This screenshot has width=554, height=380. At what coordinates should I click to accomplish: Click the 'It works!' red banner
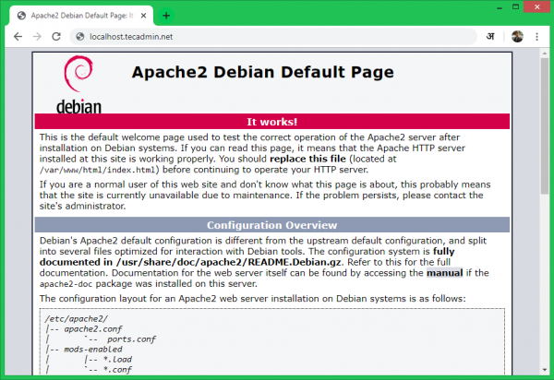[x=271, y=122]
